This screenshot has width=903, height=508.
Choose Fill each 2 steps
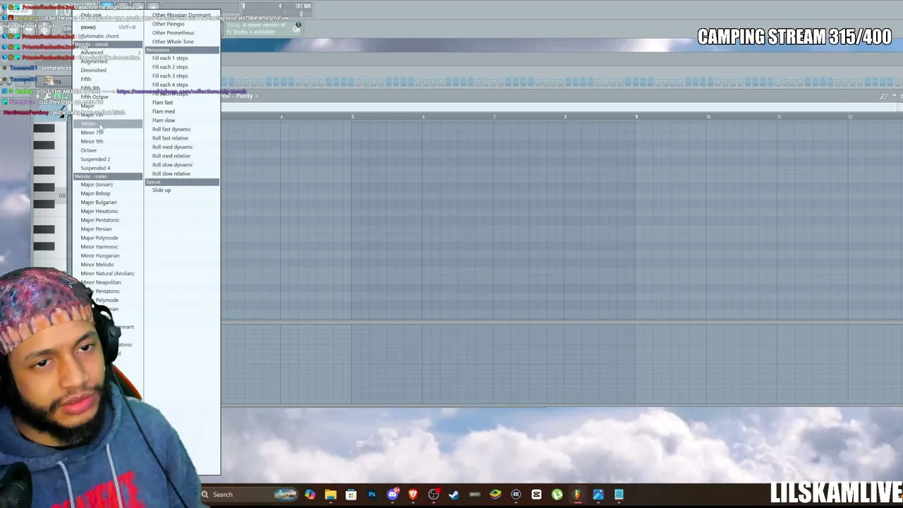pos(182,67)
